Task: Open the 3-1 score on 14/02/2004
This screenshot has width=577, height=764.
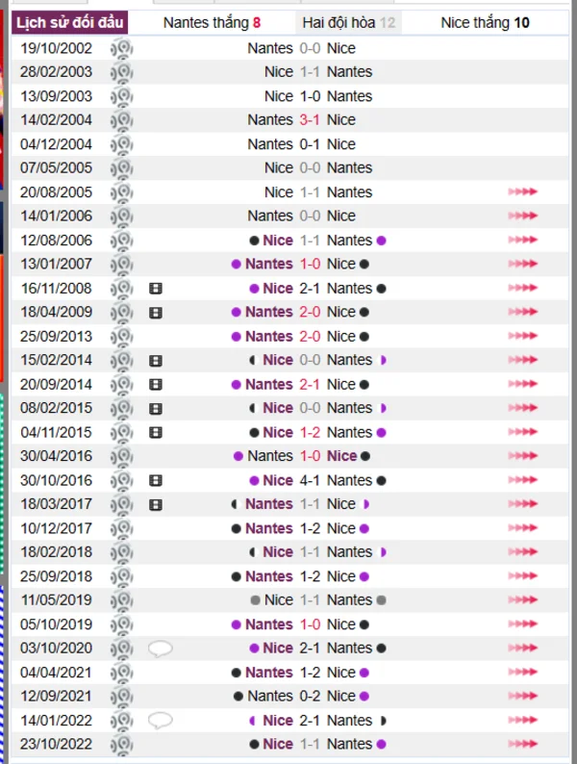Action: (x=310, y=120)
